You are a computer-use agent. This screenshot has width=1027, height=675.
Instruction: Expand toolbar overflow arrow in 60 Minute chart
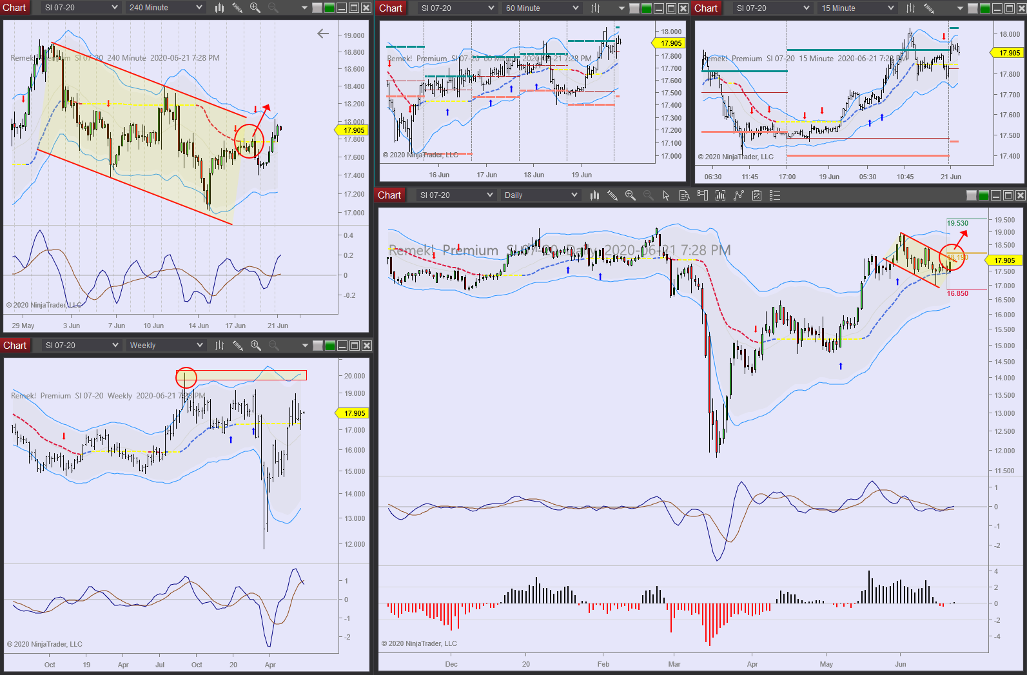pyautogui.click(x=621, y=9)
